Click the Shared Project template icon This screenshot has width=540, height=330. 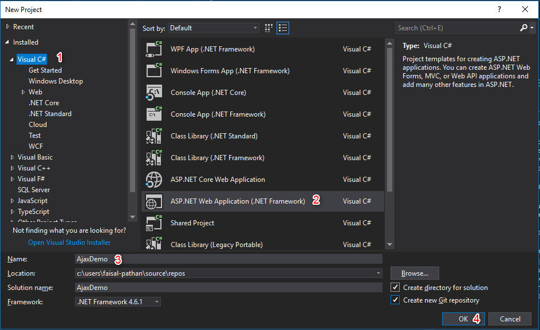point(155,223)
